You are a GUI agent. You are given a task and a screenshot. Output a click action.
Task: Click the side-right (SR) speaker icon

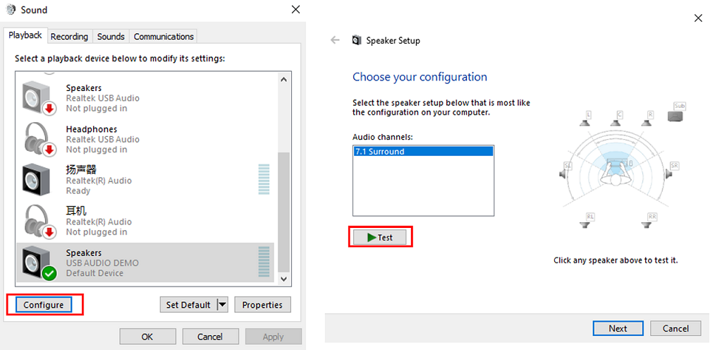coord(671,171)
